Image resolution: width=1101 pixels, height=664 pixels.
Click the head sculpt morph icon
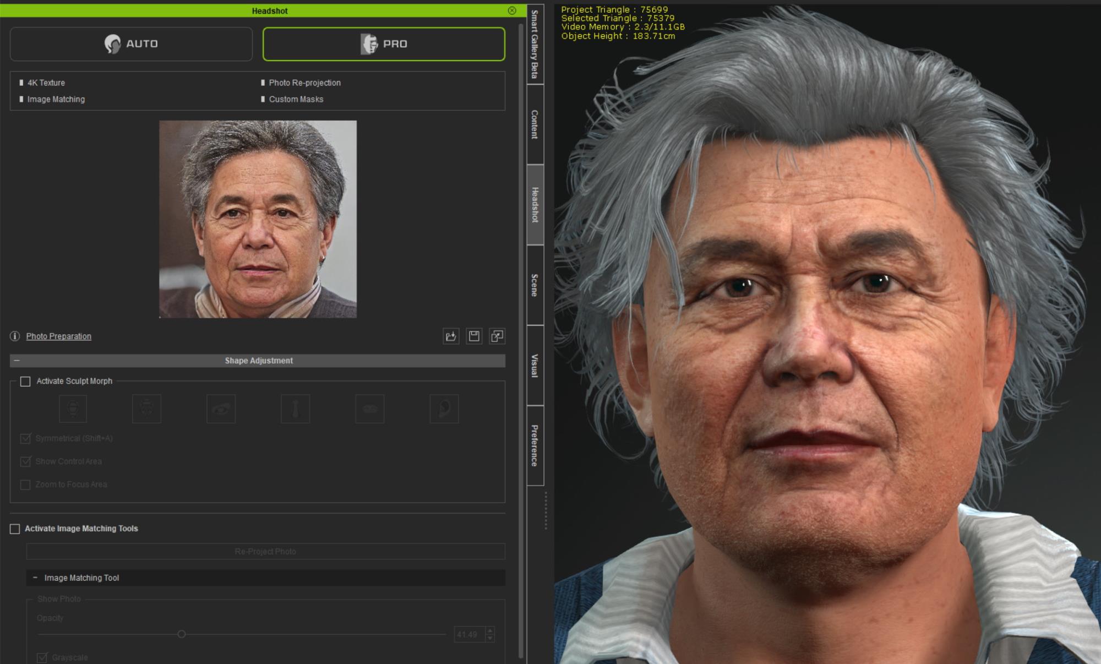73,409
